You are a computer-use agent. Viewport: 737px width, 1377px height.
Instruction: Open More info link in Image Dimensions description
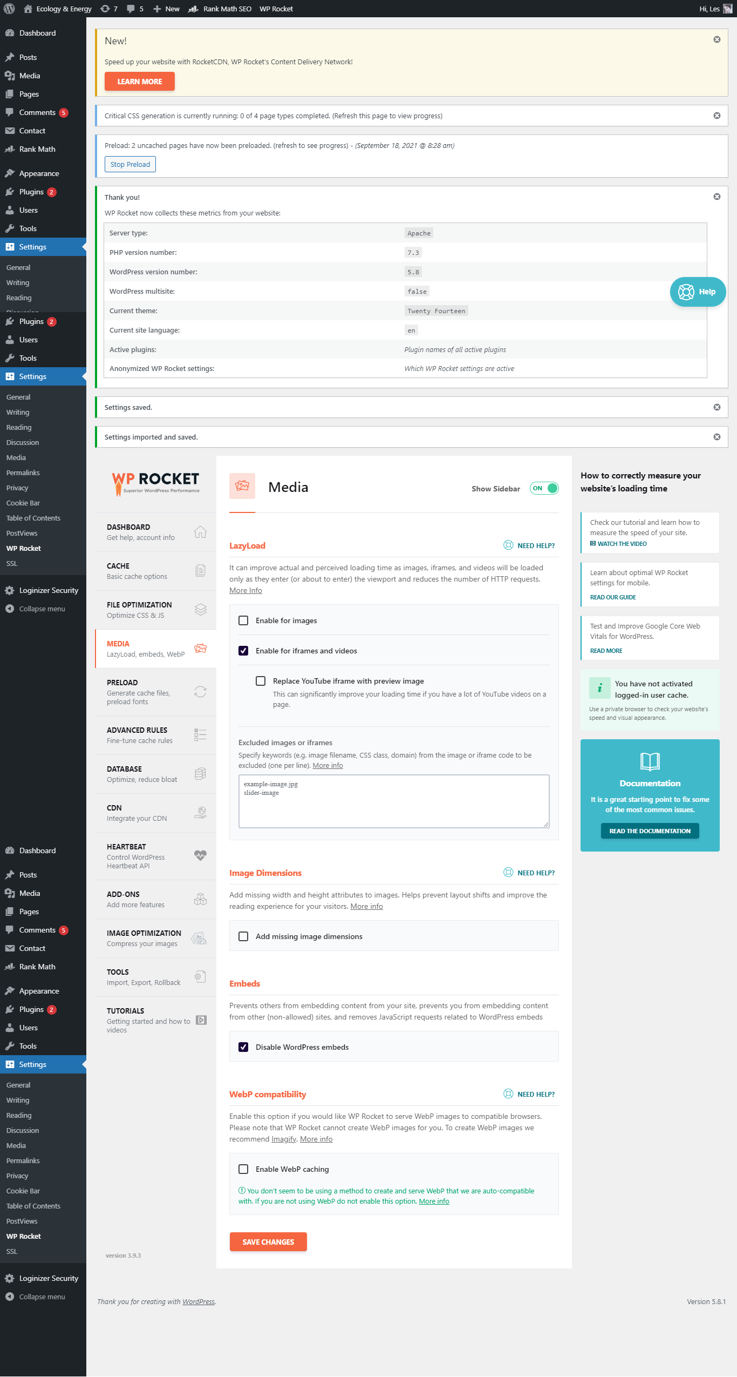(x=367, y=906)
